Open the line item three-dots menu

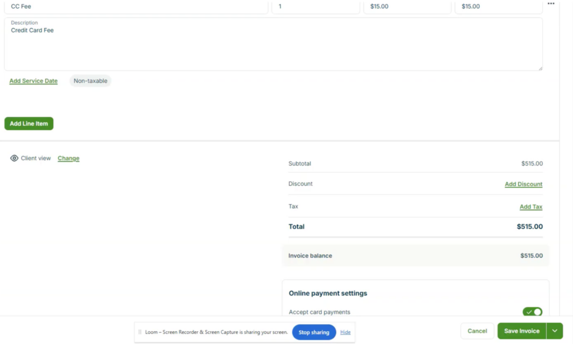[551, 4]
